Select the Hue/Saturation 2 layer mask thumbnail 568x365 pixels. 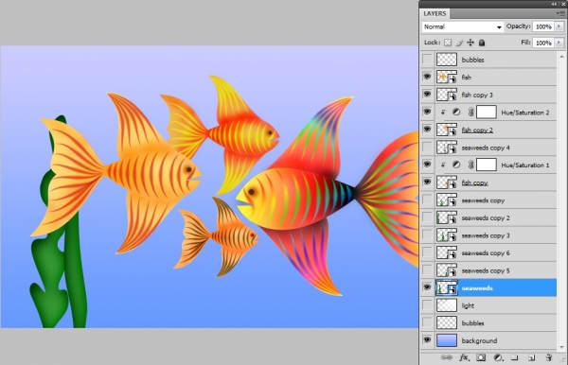(487, 113)
